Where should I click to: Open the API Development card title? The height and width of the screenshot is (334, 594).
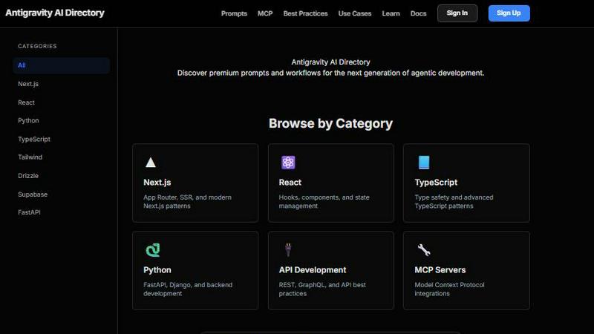point(313,270)
